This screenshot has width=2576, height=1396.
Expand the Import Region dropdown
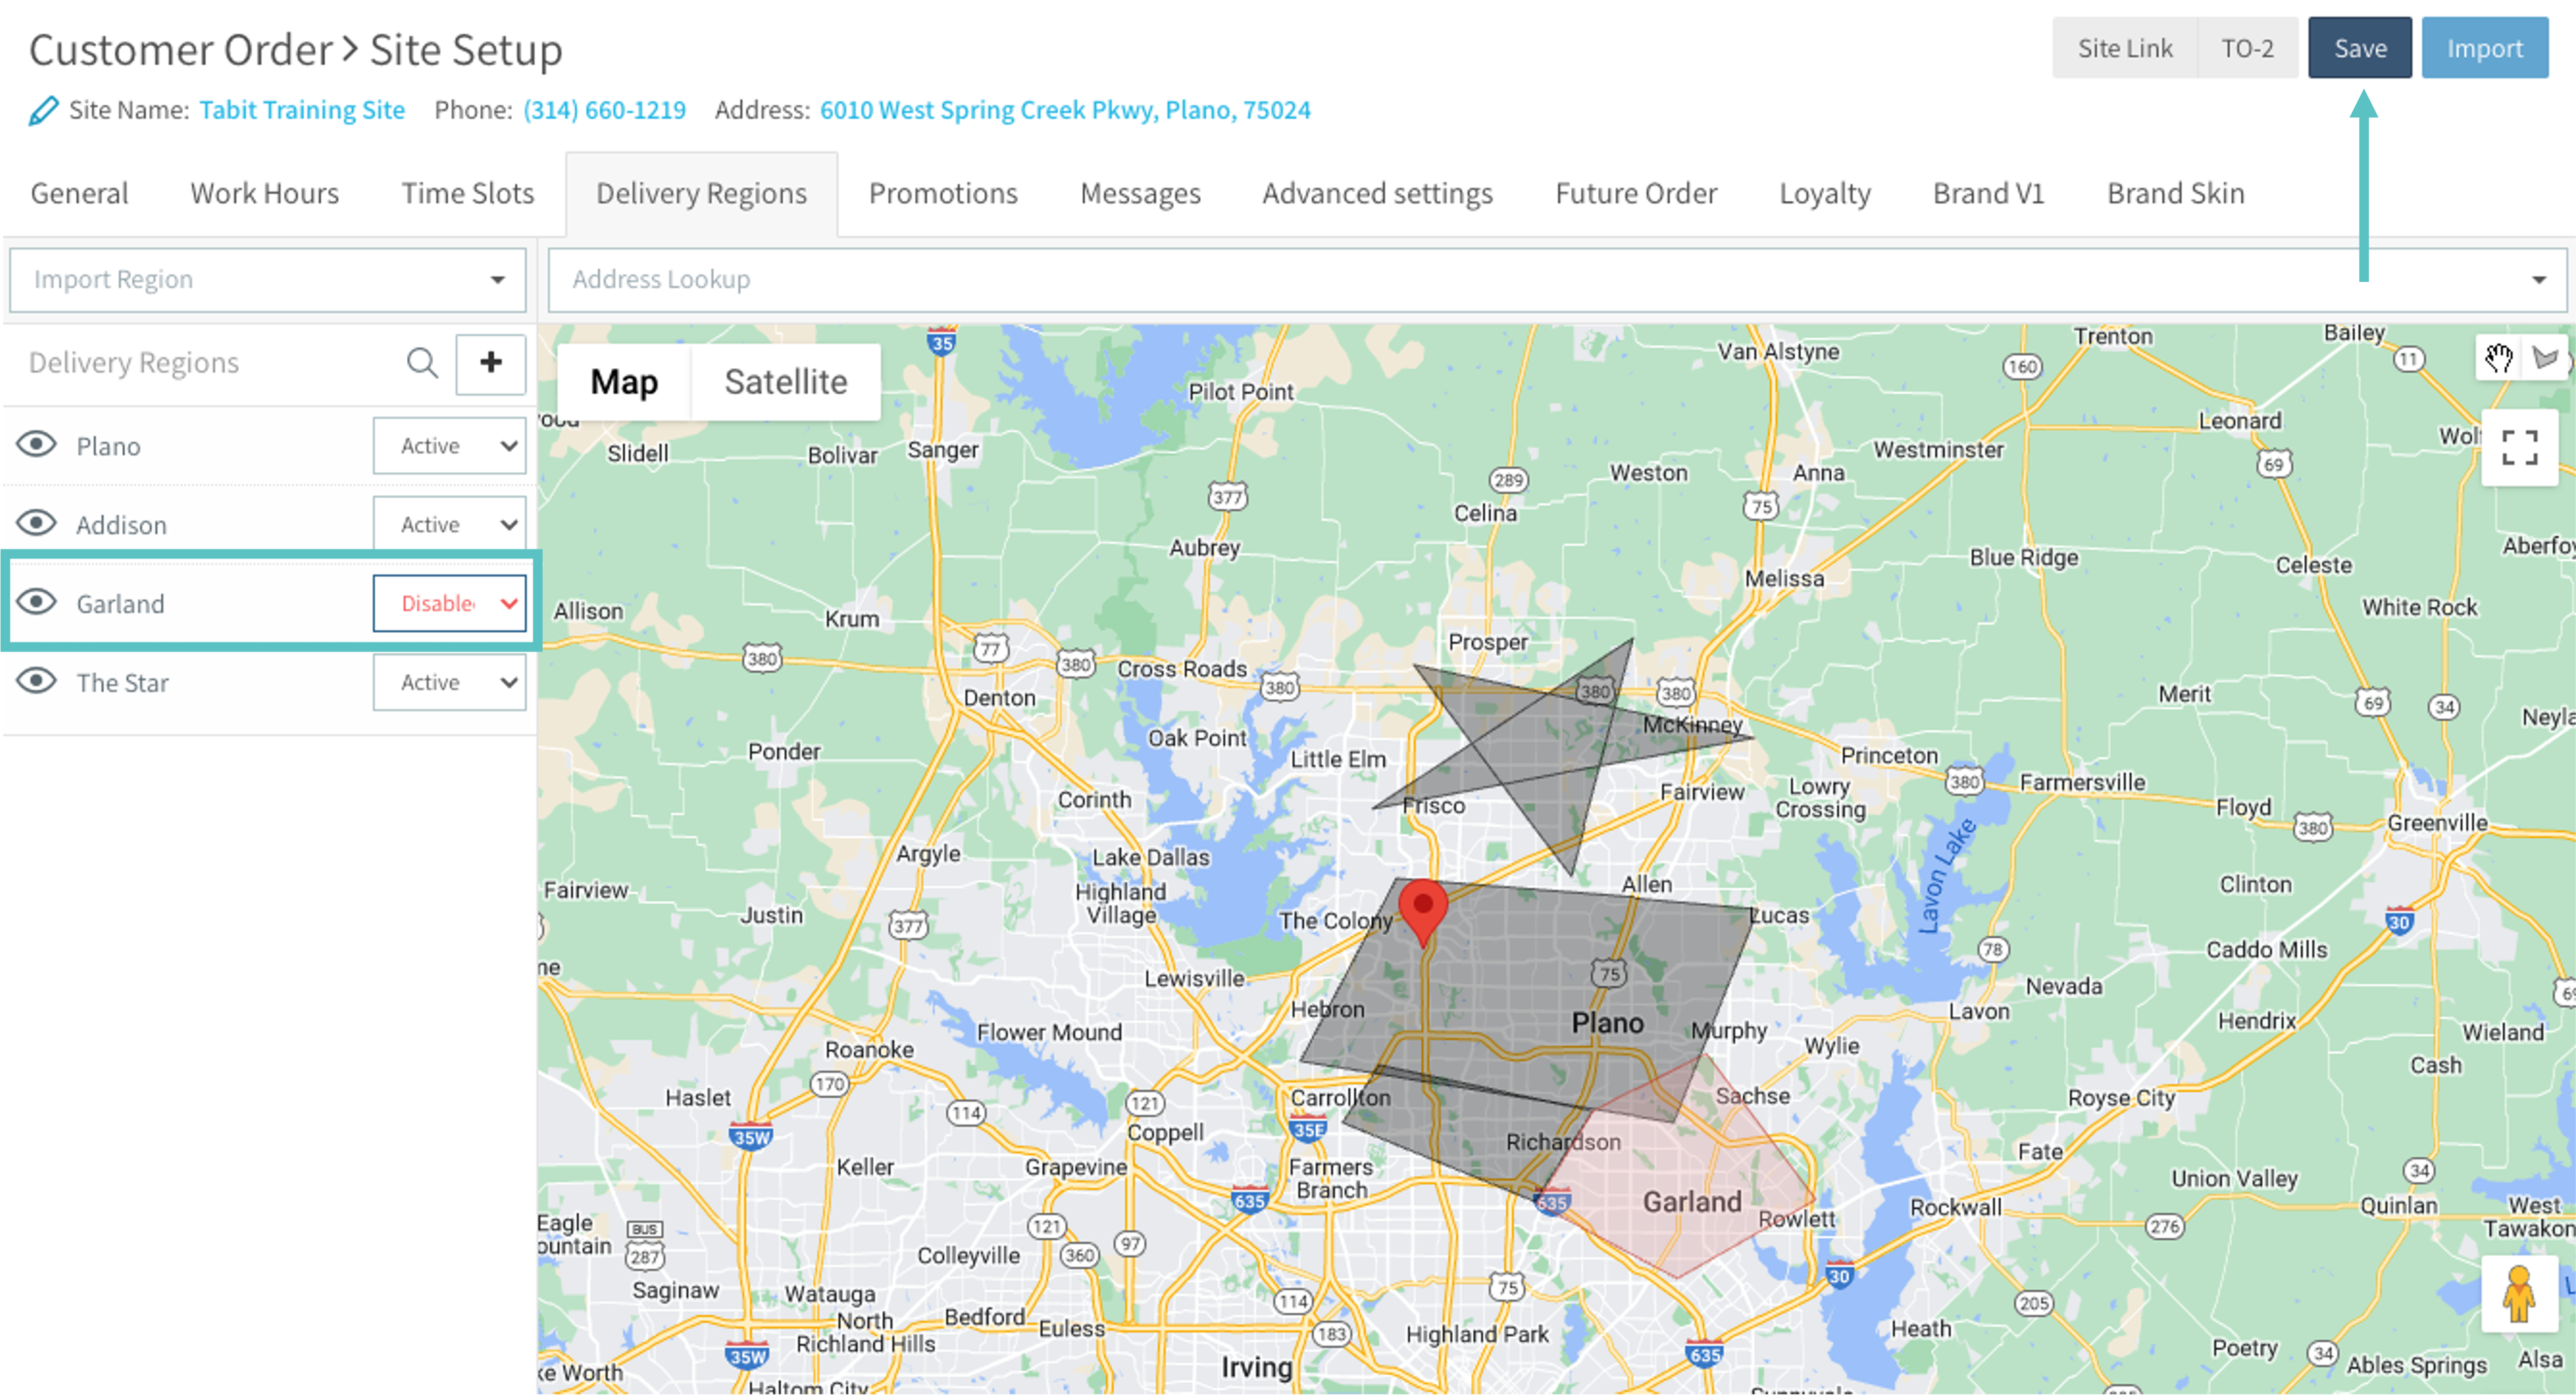pos(267,280)
